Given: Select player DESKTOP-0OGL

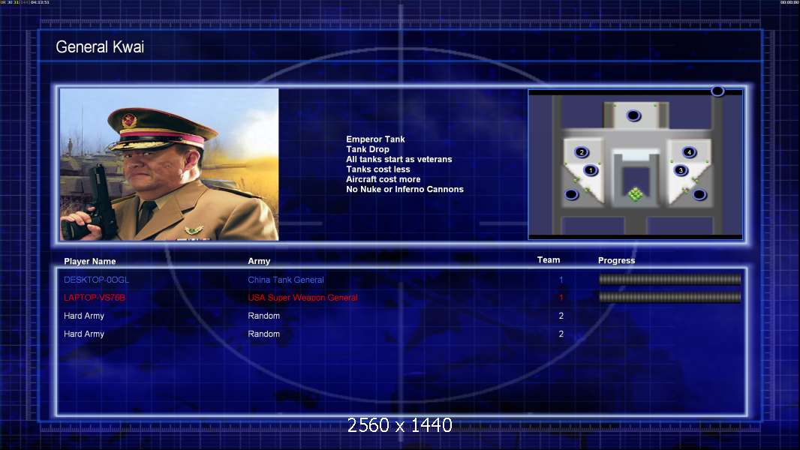Looking at the screenshot, I should pos(96,280).
